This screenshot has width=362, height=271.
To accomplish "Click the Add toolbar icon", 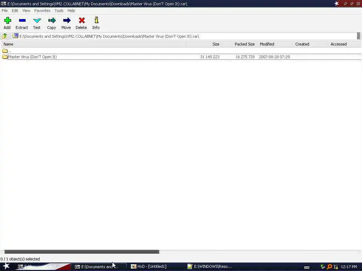I will point(7,21).
